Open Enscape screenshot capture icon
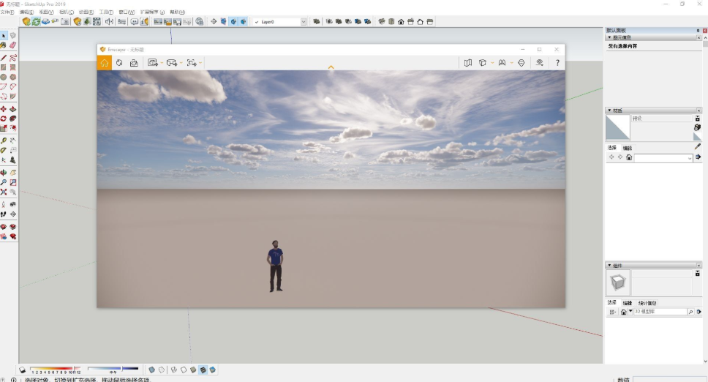The image size is (708, 382). [x=134, y=63]
